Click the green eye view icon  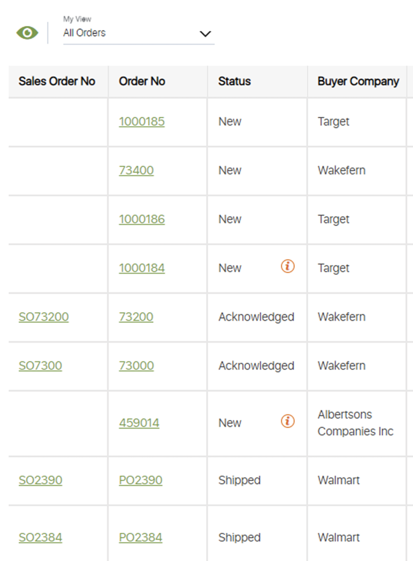pyautogui.click(x=27, y=33)
